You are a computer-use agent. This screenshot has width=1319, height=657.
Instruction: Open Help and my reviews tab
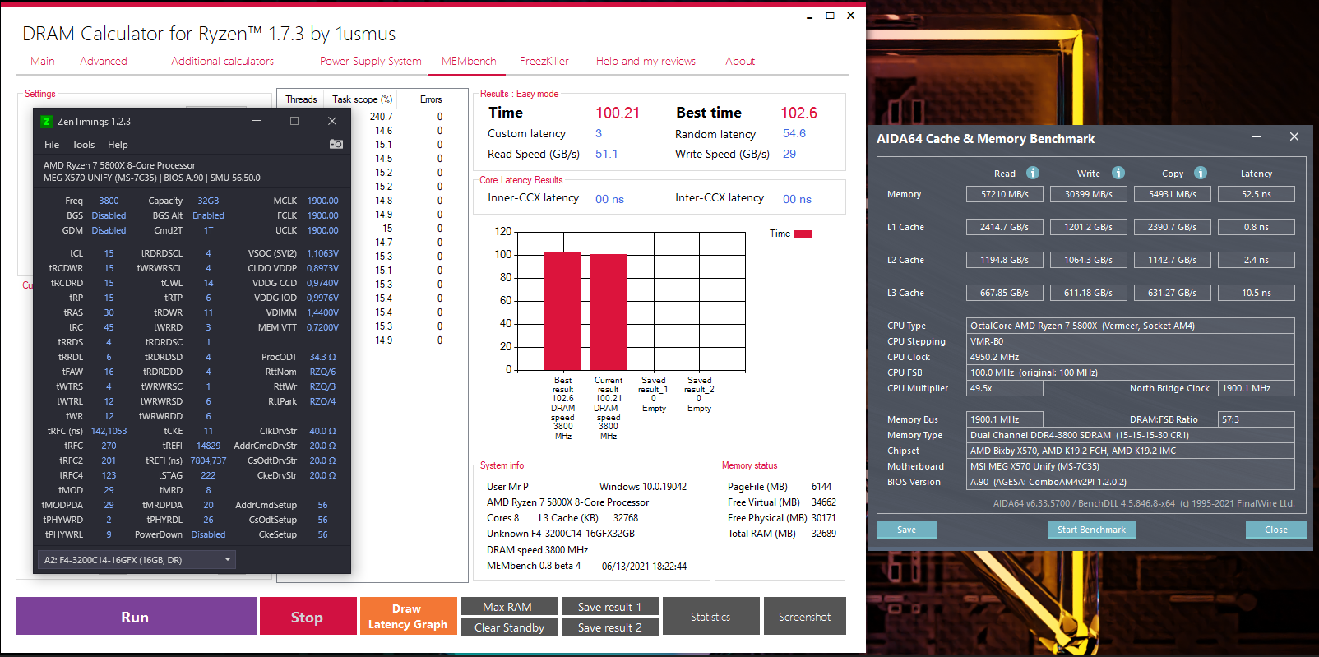point(646,61)
